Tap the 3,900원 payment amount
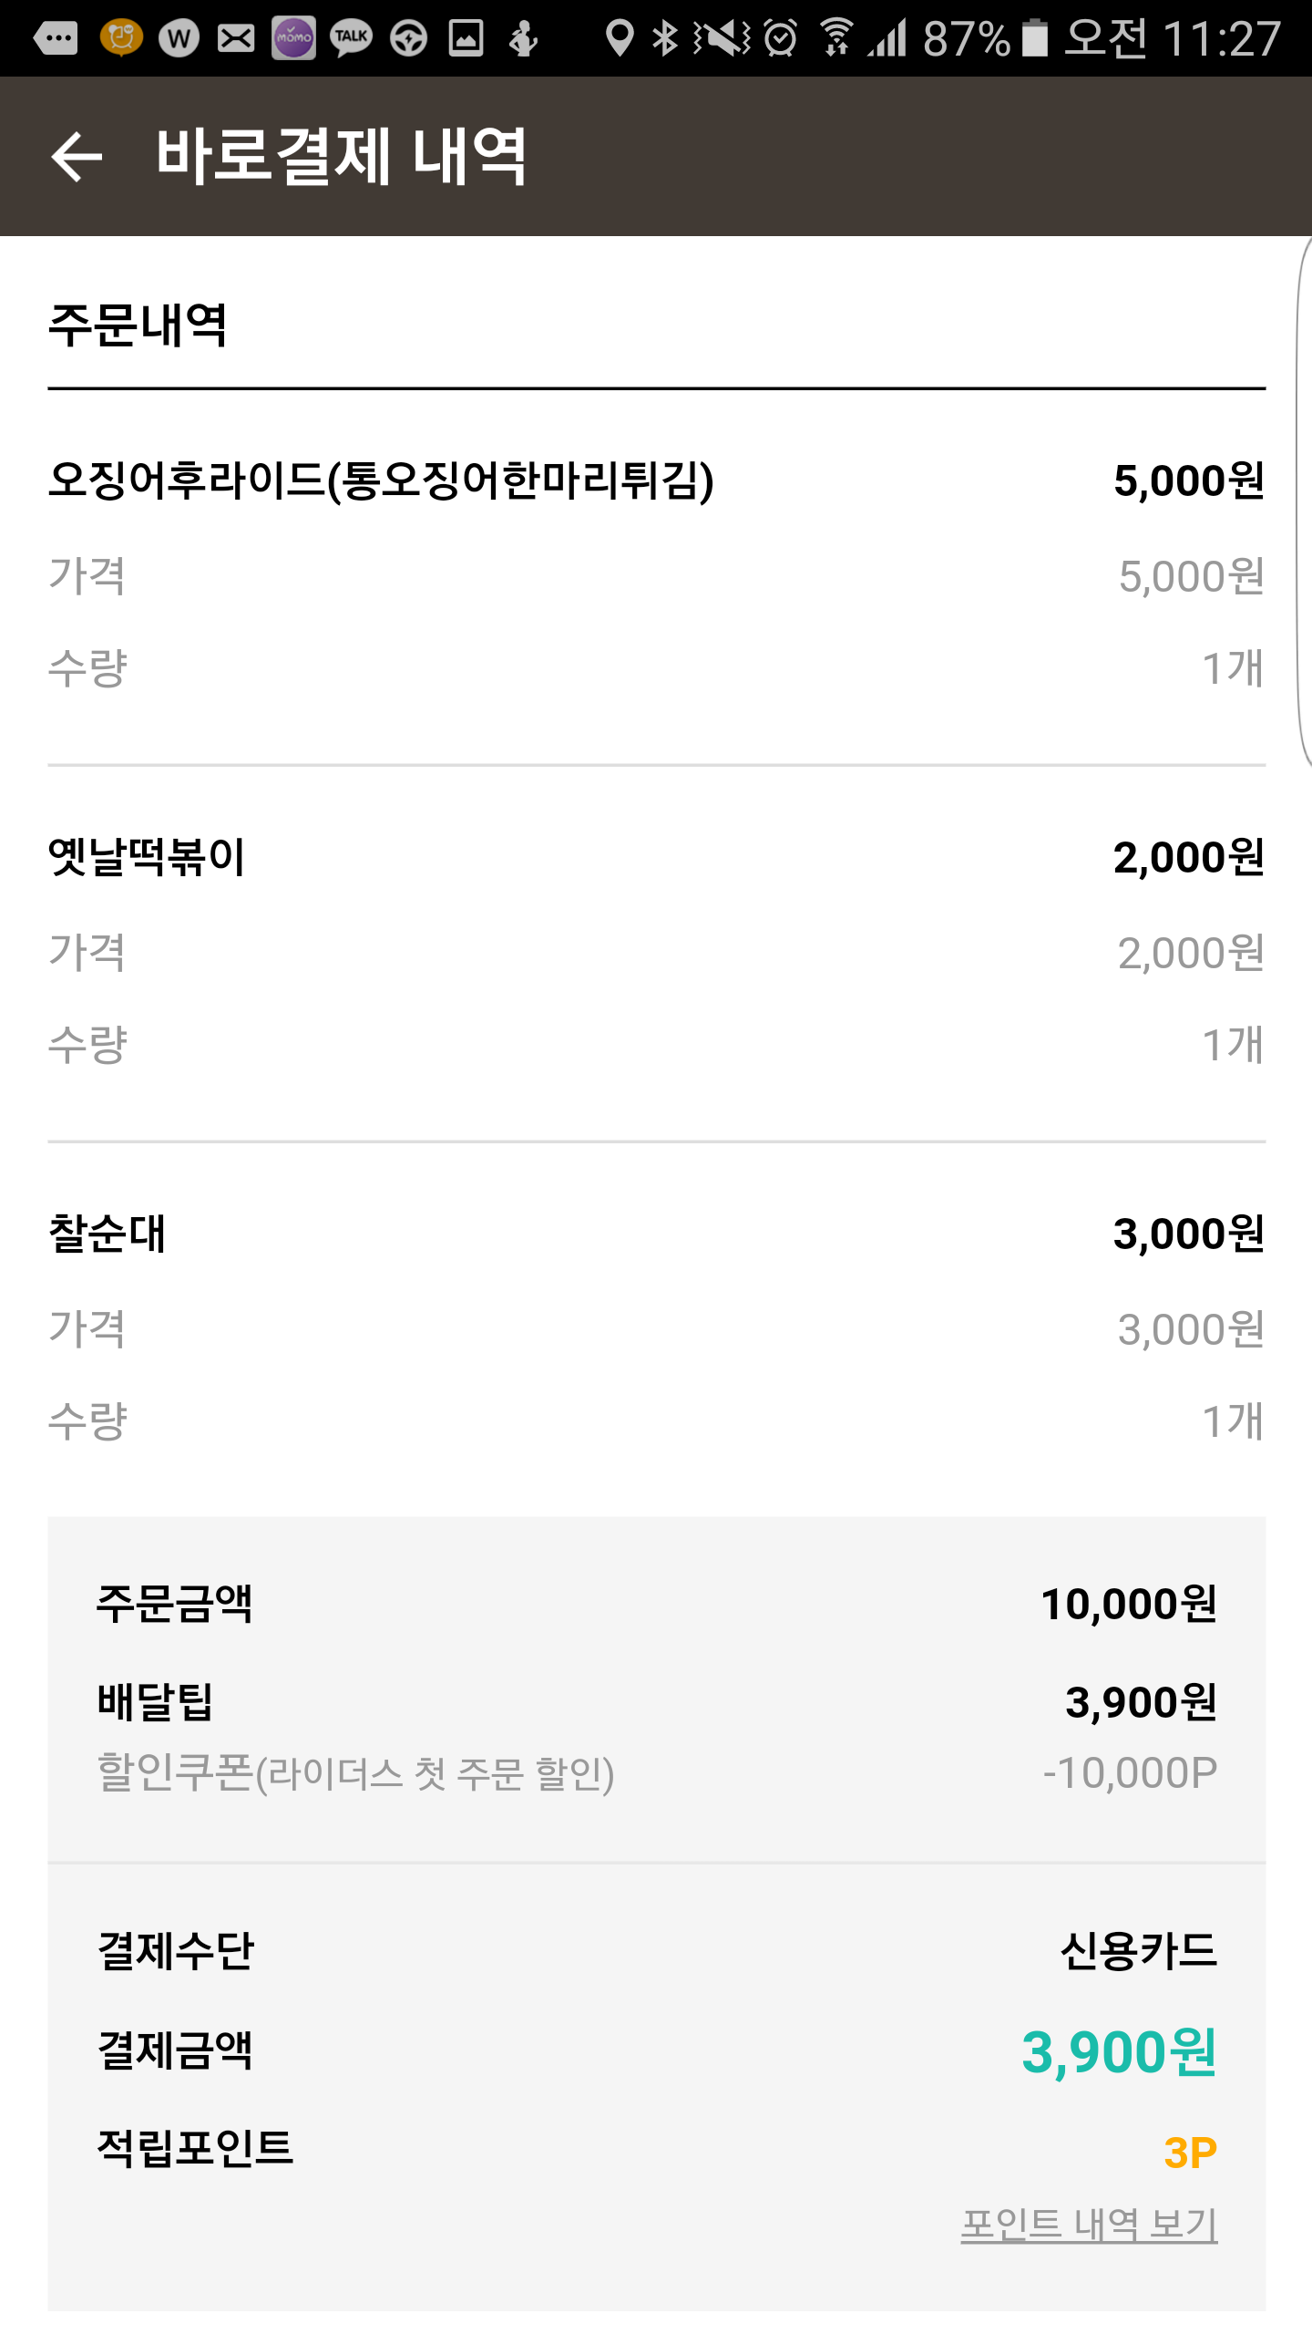 1119,2051
